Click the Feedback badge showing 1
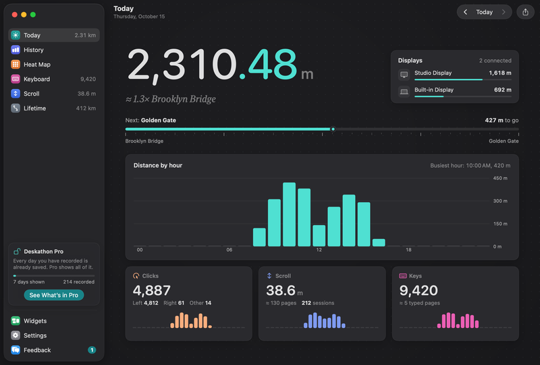540x365 pixels. pos(92,350)
